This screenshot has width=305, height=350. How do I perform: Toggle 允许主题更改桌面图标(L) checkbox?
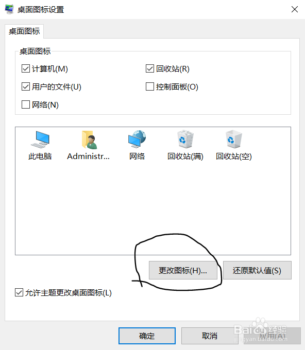tap(19, 292)
